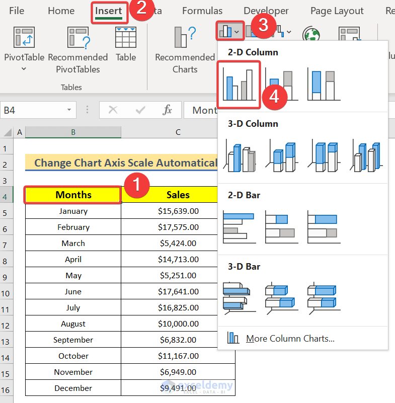Screen dimensions: 395x403
Task: Select column A header
Action: [20, 132]
